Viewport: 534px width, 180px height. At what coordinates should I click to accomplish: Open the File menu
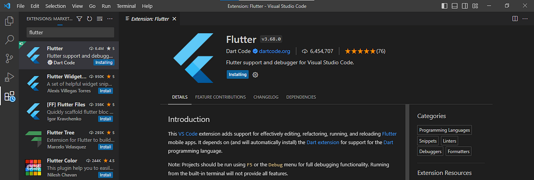point(20,6)
